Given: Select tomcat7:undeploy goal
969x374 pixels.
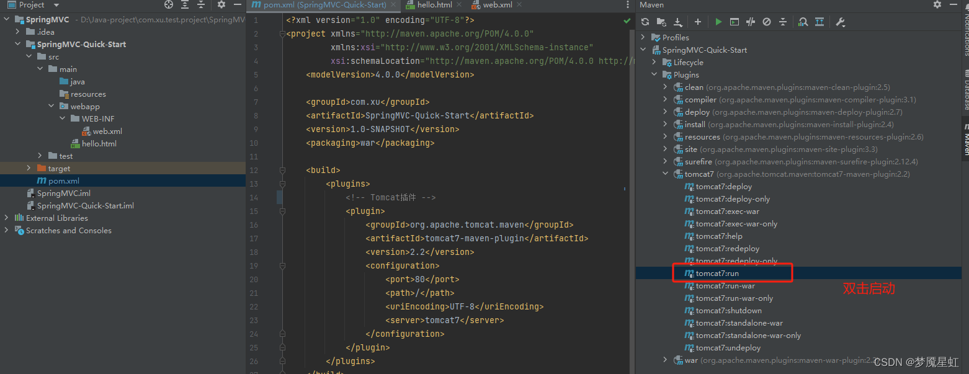Looking at the screenshot, I should click(x=723, y=347).
